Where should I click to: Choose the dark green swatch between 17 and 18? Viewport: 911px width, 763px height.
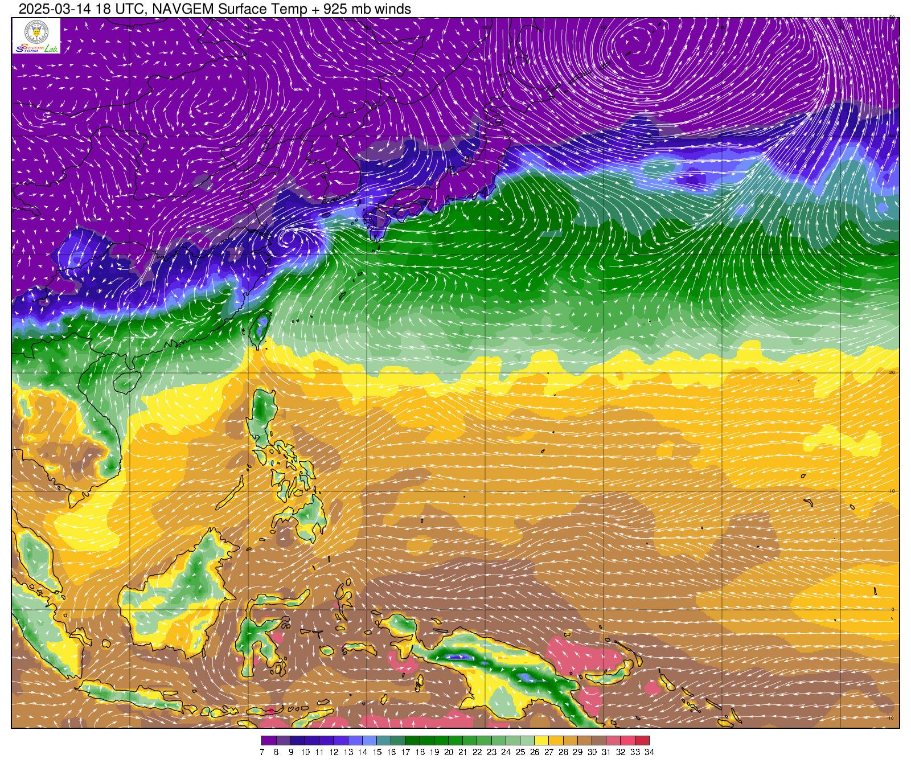click(412, 741)
